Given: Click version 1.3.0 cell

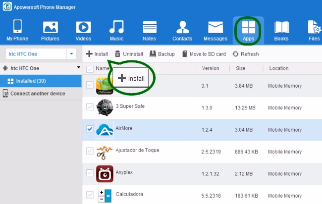Looking at the screenshot, I should click(207, 108).
